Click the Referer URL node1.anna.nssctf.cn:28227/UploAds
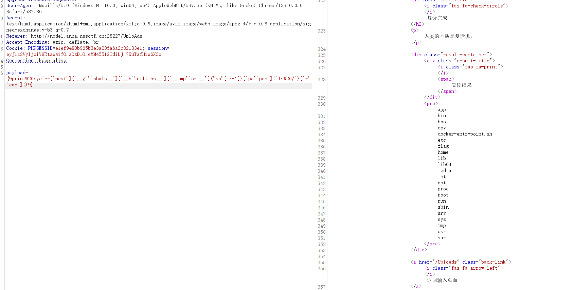The height and width of the screenshot is (290, 574). (x=86, y=36)
